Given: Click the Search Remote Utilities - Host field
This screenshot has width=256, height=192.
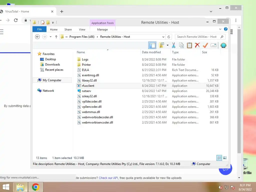Looking at the screenshot, I should pos(200,37).
